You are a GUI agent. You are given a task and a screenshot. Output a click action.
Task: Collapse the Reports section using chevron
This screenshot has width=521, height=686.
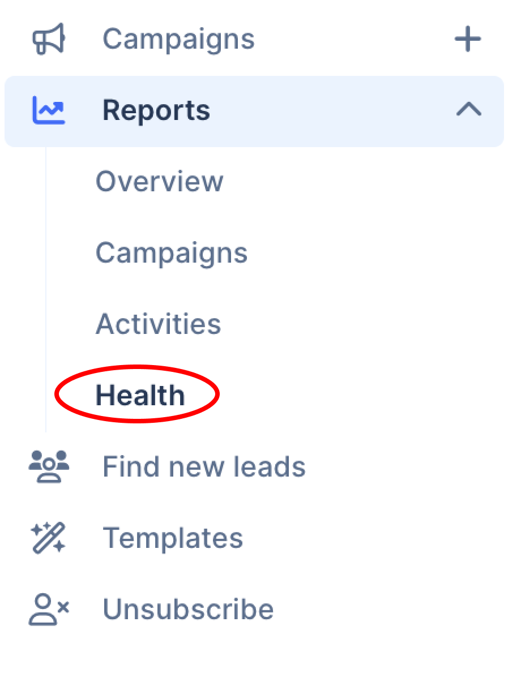469,110
